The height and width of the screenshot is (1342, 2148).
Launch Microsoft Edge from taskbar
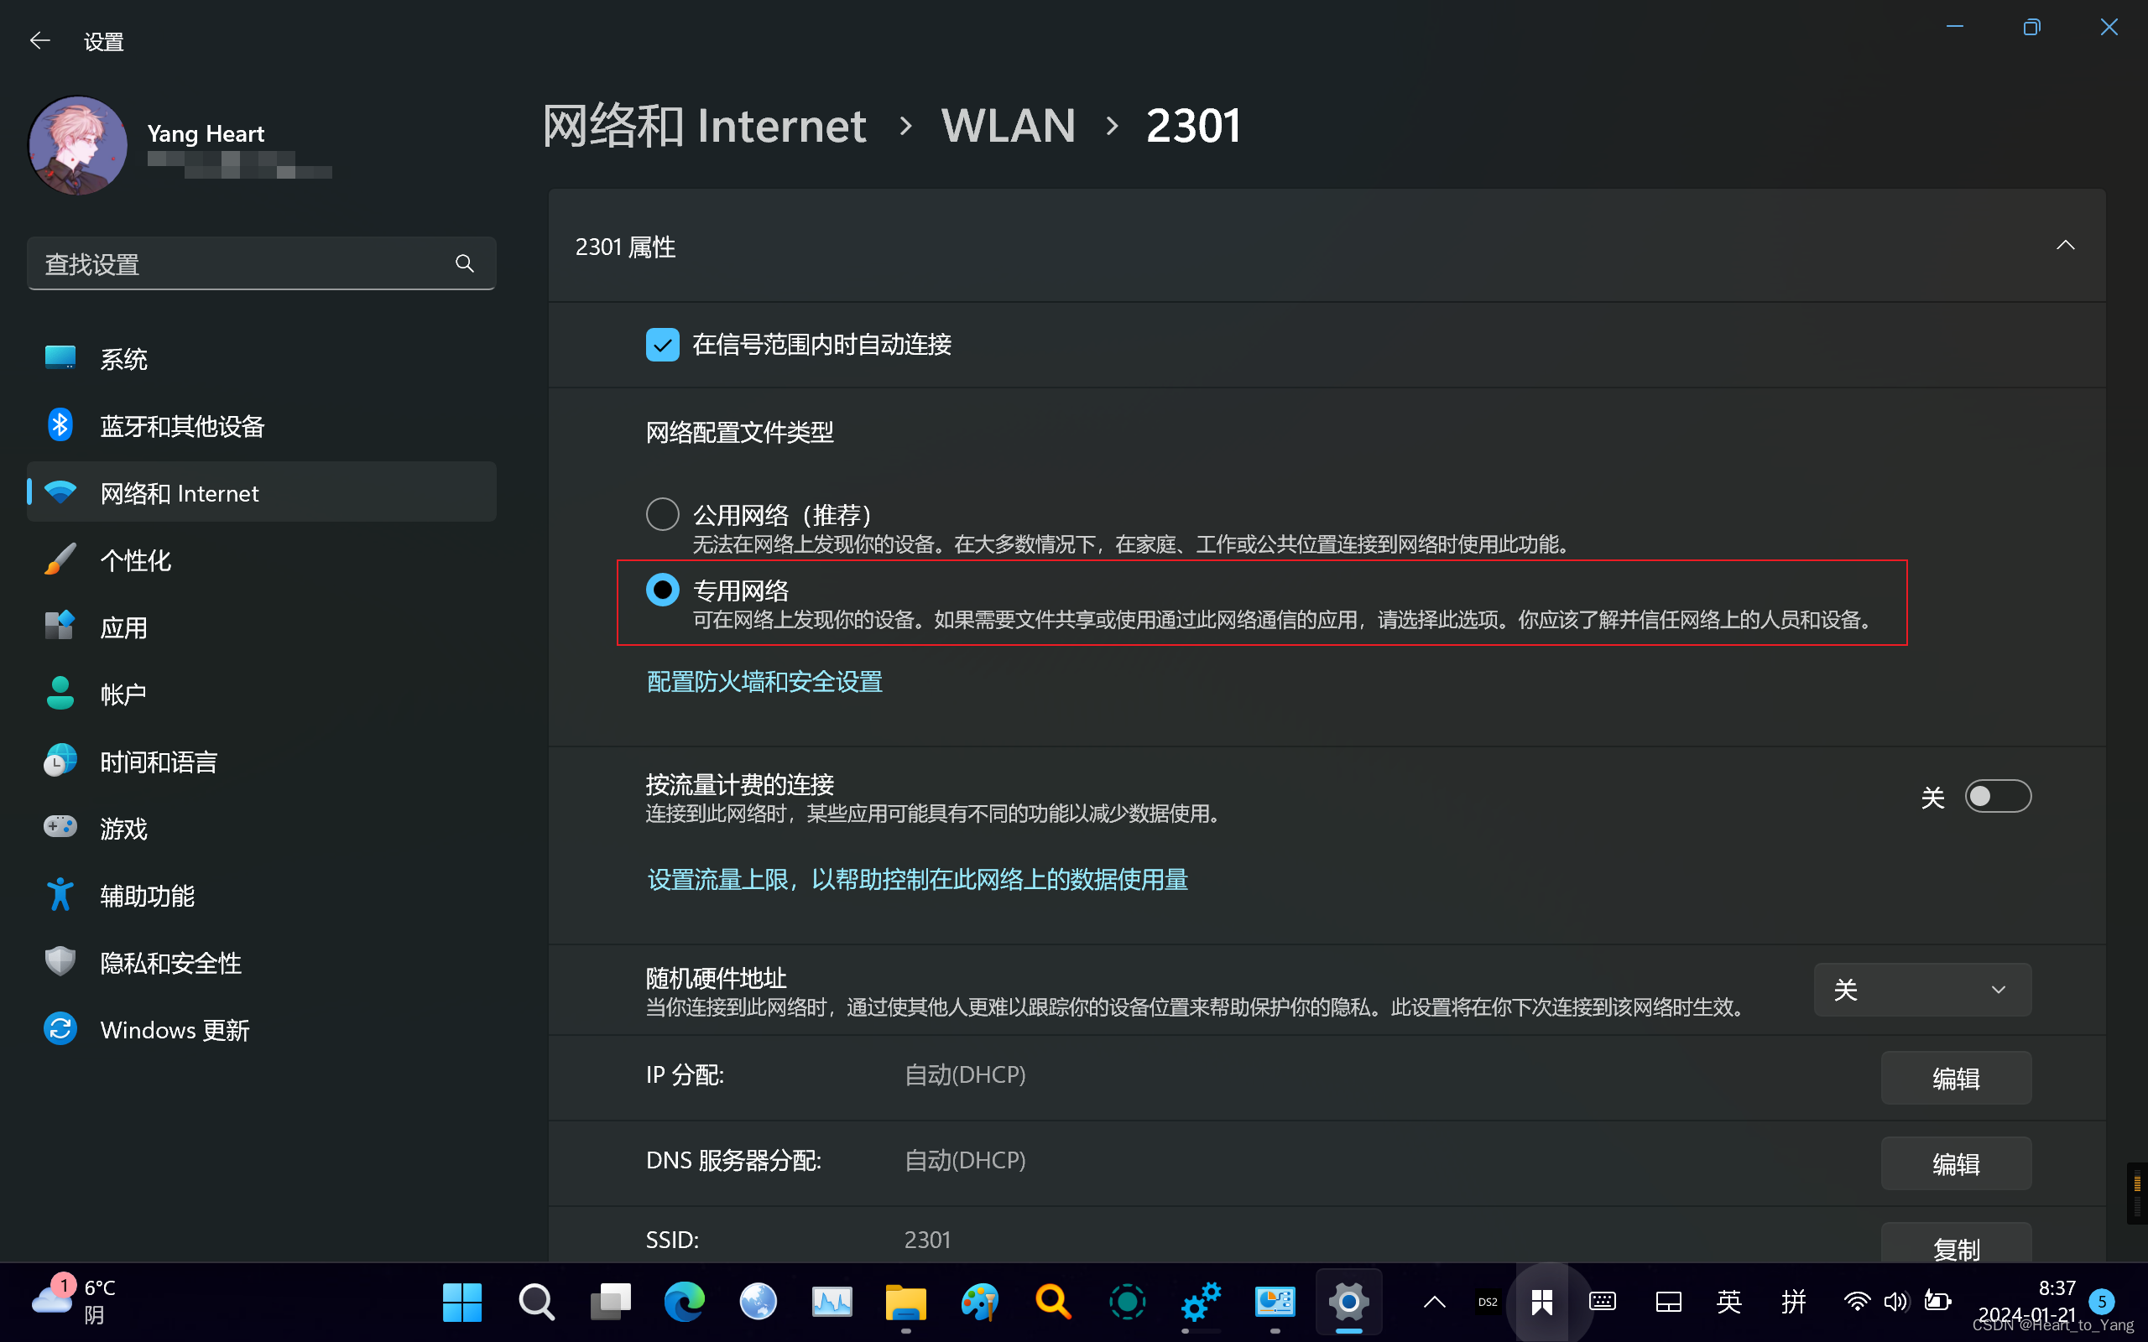(x=685, y=1302)
